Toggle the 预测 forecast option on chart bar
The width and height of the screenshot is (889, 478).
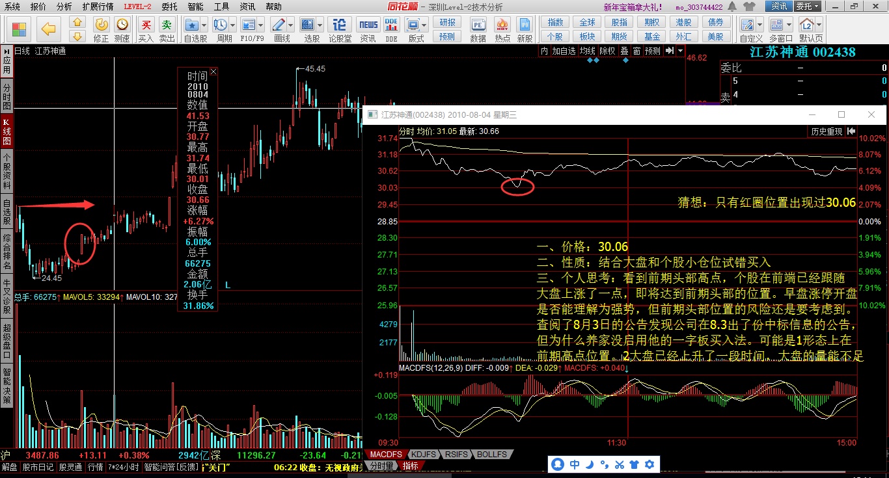(x=653, y=51)
